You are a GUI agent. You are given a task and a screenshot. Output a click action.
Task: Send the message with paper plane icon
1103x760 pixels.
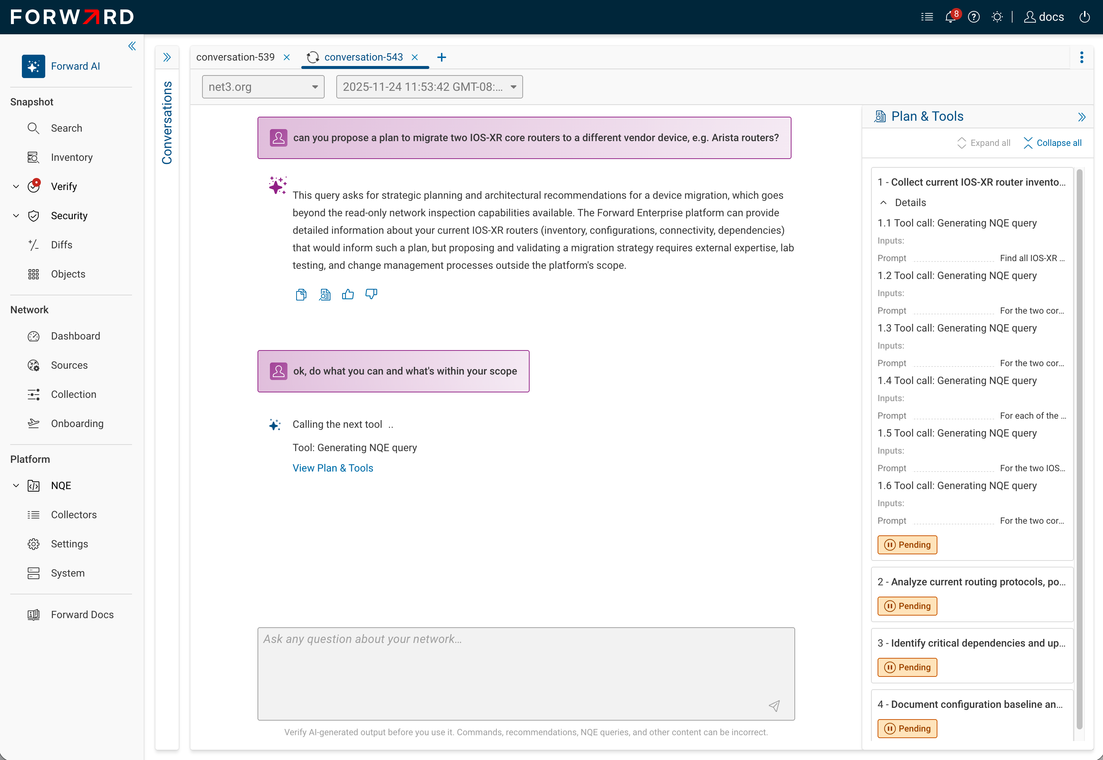tap(774, 706)
